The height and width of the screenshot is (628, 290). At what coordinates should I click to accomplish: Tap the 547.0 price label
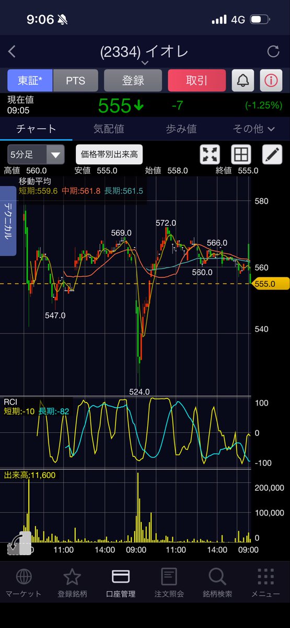pos(55,315)
